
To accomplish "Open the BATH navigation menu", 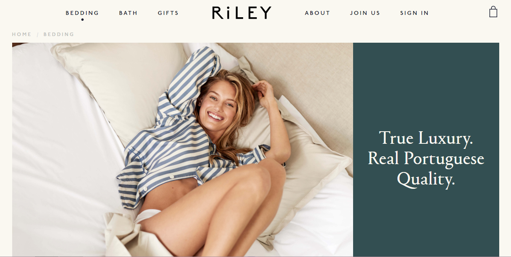I will tap(128, 13).
